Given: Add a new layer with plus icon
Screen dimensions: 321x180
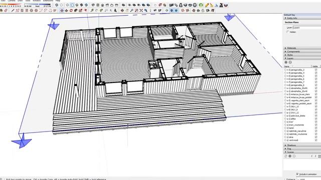Looking at the screenshot, I should click(x=286, y=62).
